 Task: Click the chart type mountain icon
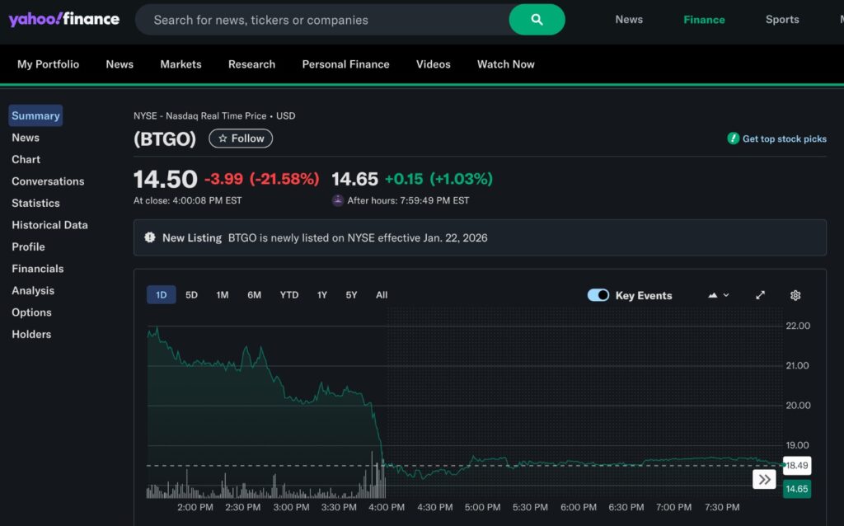(x=714, y=294)
